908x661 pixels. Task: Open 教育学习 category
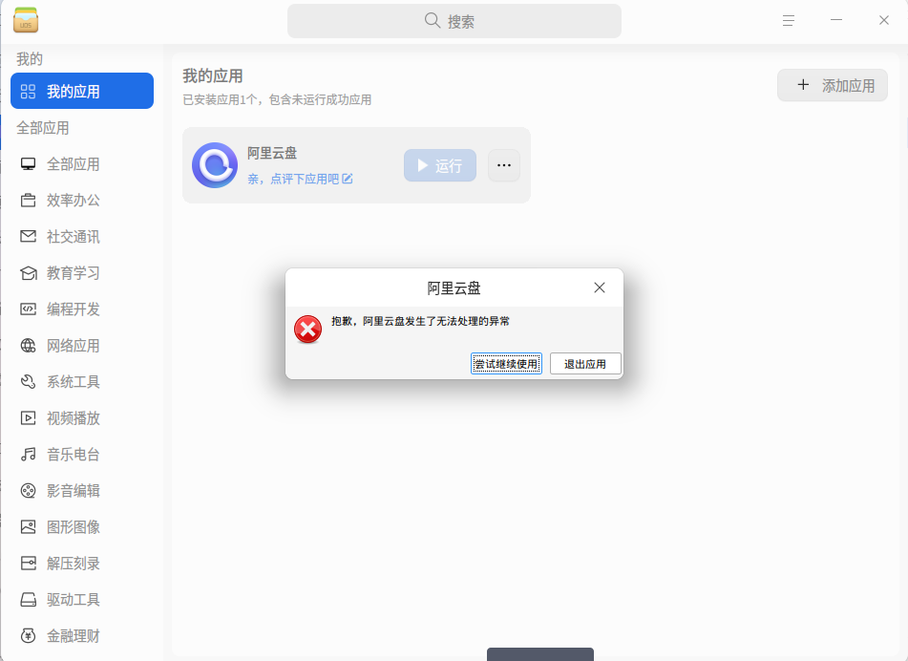tap(82, 273)
